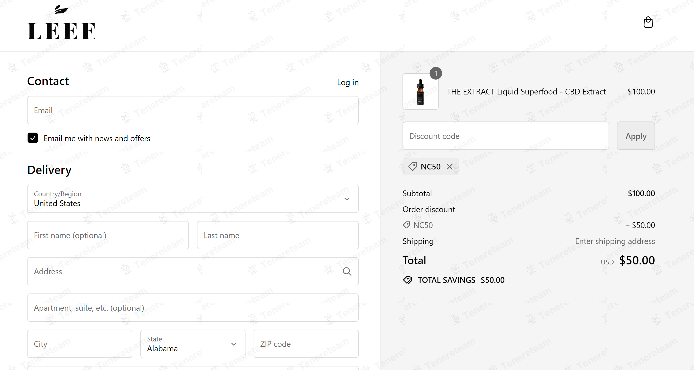
Task: Click the discount amount – $50.00
Action: pyautogui.click(x=640, y=225)
